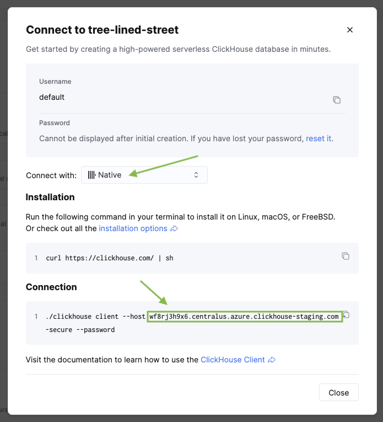Open the installation options link
Image resolution: width=383 pixels, height=422 pixels.
[133, 228]
